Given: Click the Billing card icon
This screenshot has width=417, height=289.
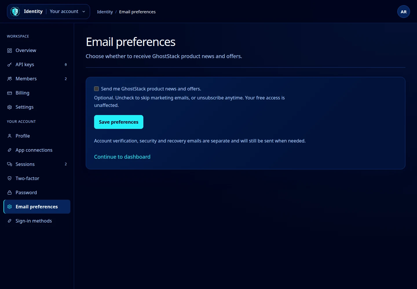Looking at the screenshot, I should [10, 93].
